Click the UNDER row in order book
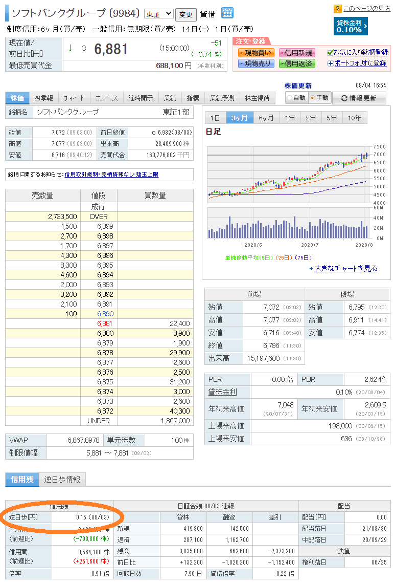This screenshot has height=585, width=395. (100, 421)
